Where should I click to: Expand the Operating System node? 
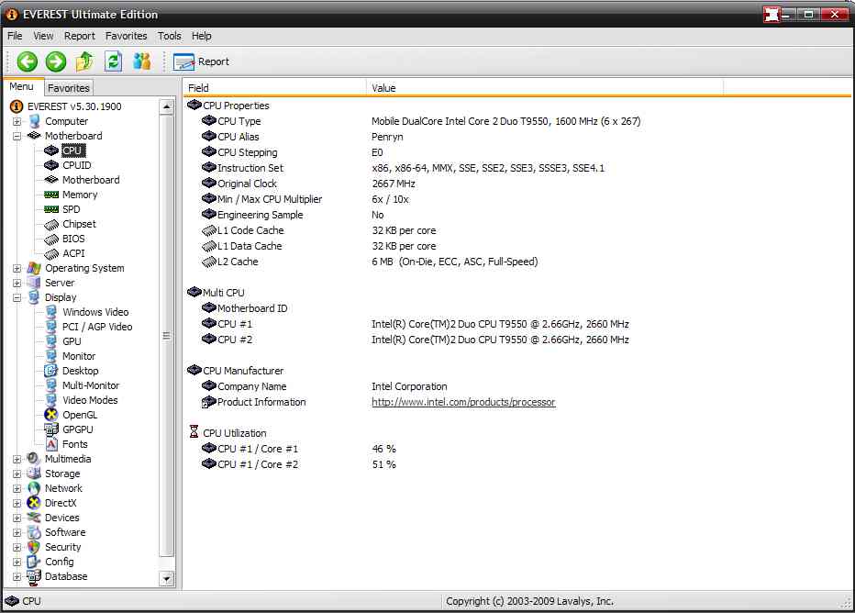click(17, 268)
